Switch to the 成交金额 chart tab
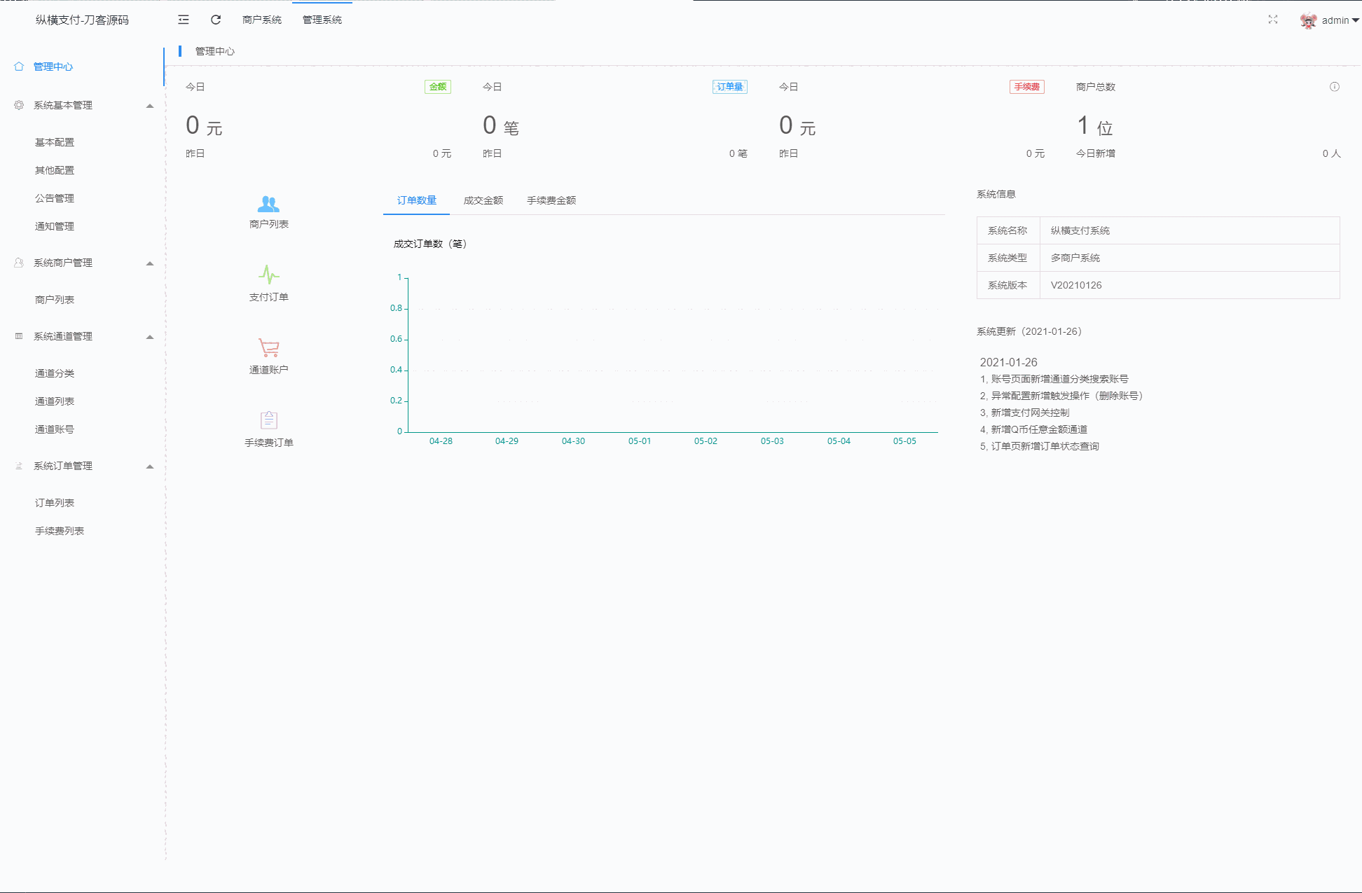This screenshot has height=893, width=1362. [x=483, y=200]
